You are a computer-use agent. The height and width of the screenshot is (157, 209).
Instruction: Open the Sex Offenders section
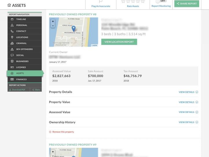pos(25,49)
